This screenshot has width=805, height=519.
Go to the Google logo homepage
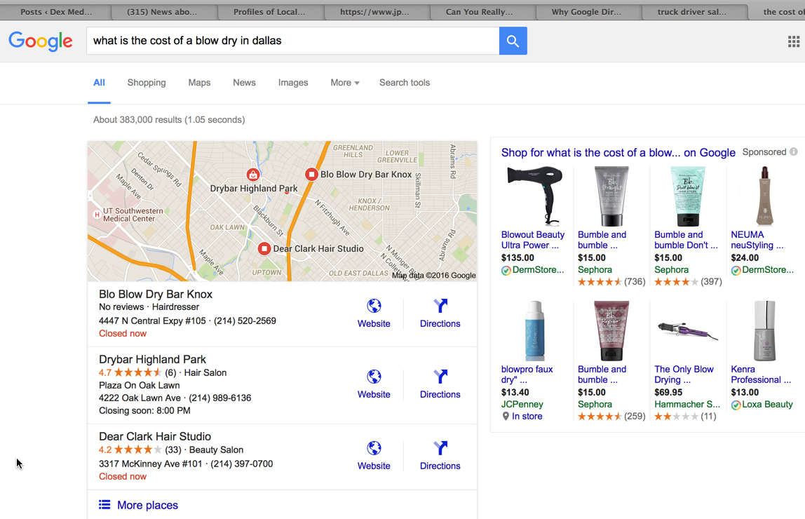pos(41,41)
